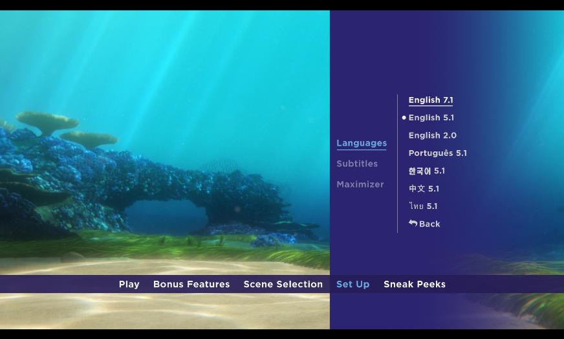Choose English 7.1 audio
The height and width of the screenshot is (339, 564).
[x=431, y=100]
